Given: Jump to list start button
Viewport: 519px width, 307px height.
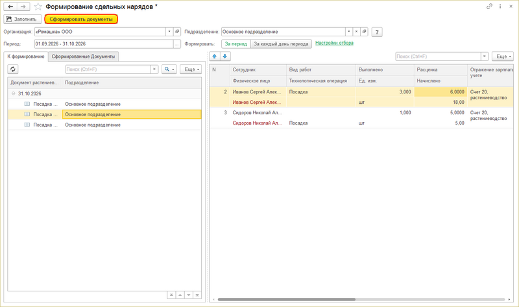Looking at the screenshot, I should click(x=171, y=295).
